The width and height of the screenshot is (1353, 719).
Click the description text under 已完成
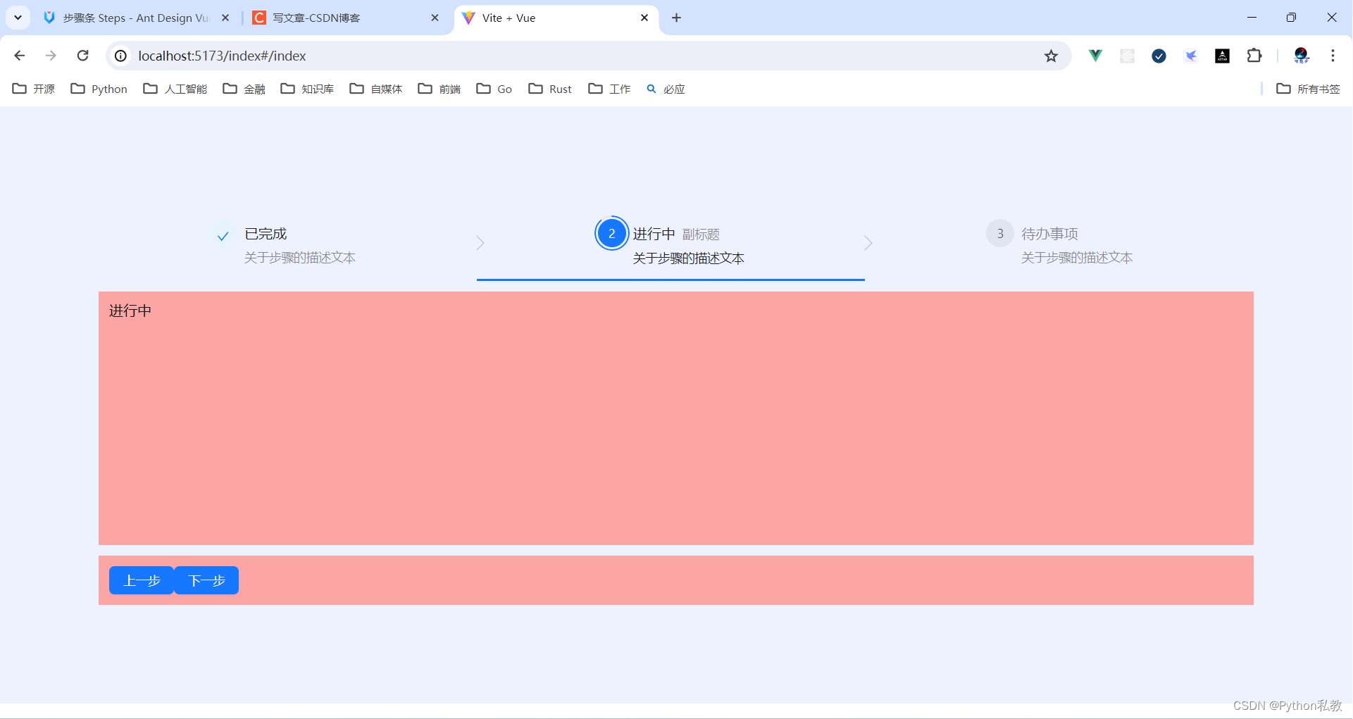(x=300, y=258)
